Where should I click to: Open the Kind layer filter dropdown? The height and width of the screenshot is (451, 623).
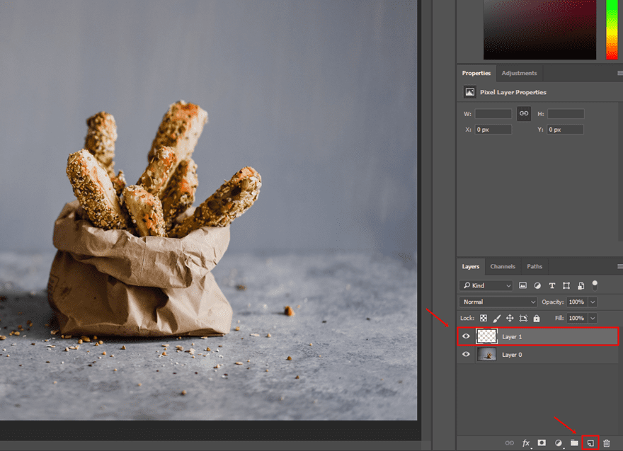pos(486,286)
